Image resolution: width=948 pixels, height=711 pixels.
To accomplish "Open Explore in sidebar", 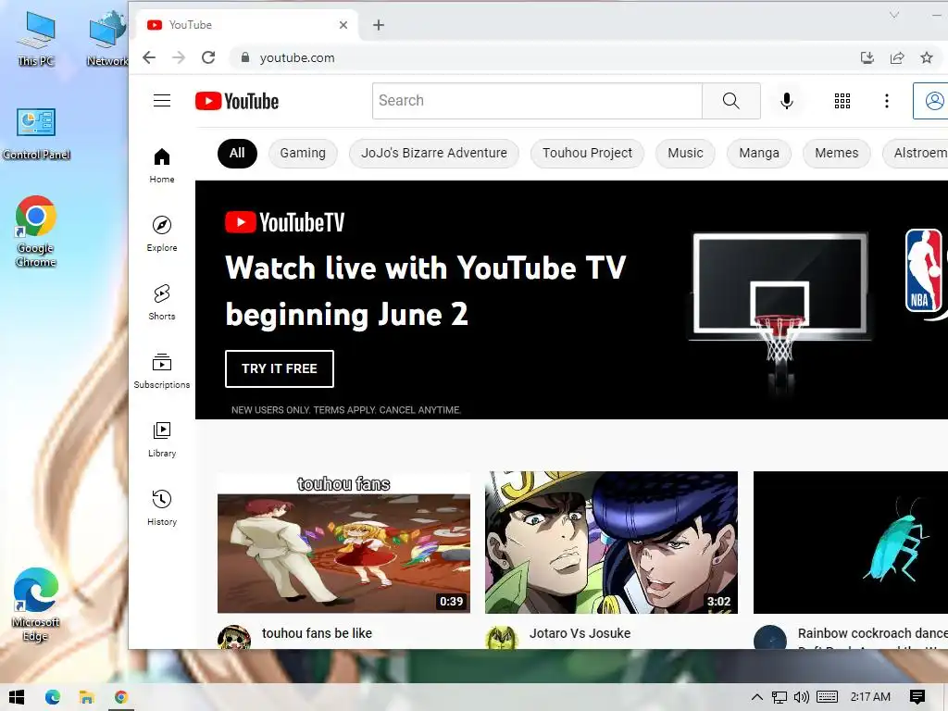I will click(x=161, y=233).
